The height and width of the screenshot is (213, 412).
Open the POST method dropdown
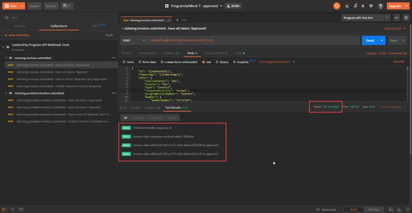pos(134,41)
